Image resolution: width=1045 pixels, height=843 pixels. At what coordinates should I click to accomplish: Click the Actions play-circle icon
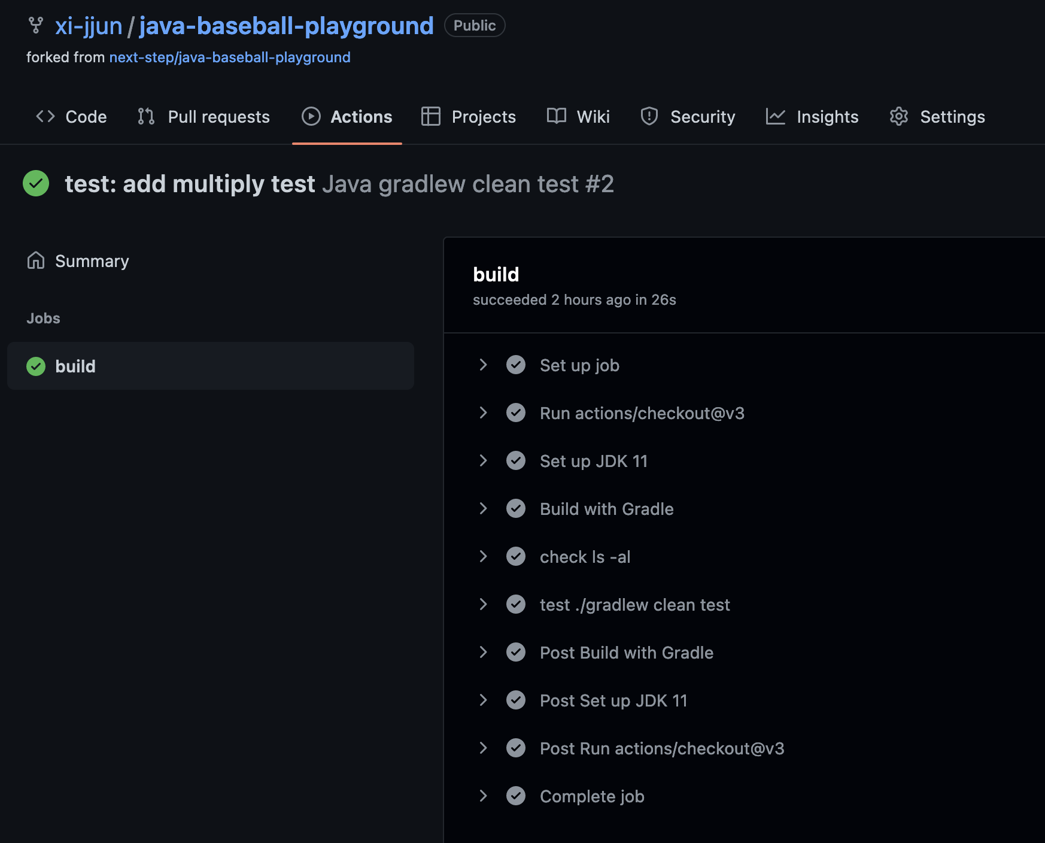point(311,116)
